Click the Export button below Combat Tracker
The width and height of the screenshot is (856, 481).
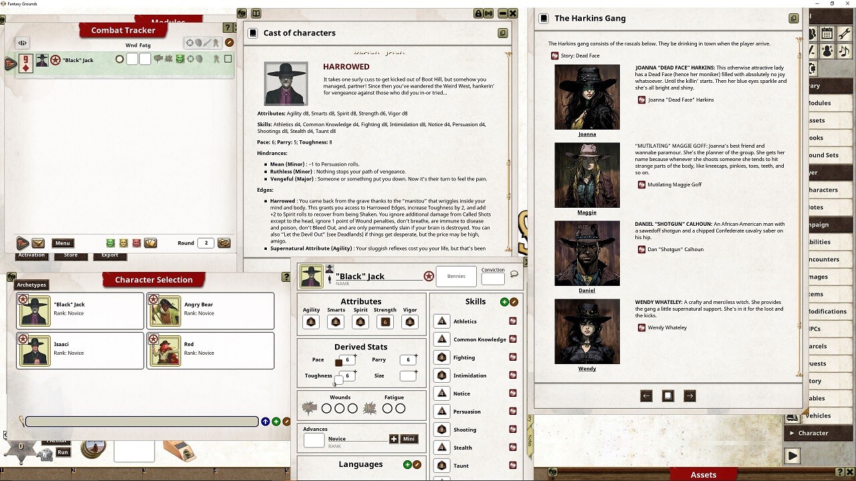110,255
